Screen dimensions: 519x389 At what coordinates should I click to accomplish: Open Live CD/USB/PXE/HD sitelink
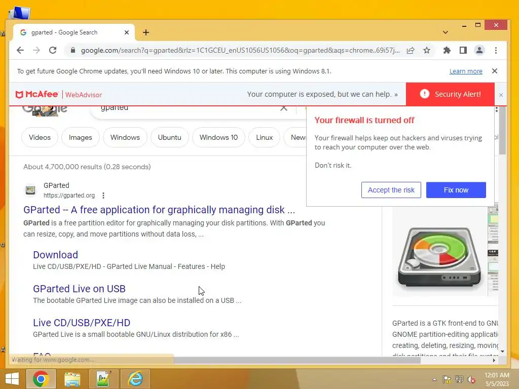82,323
